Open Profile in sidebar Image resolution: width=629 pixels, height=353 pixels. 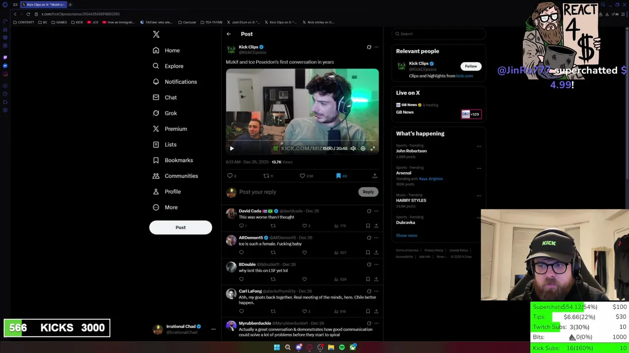click(167, 192)
